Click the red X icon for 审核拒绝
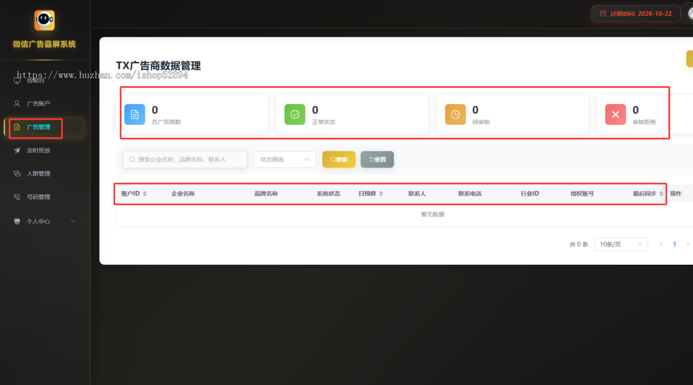 (x=616, y=114)
